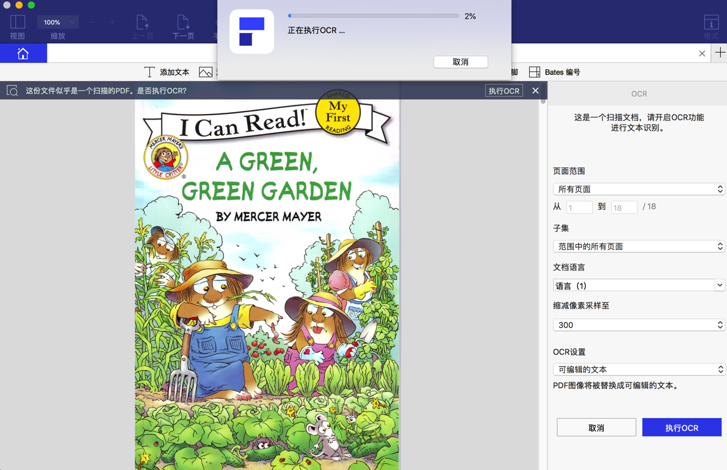Screen dimensions: 727x470
Task: Cancel the running OCR progress dialog
Action: tap(460, 62)
